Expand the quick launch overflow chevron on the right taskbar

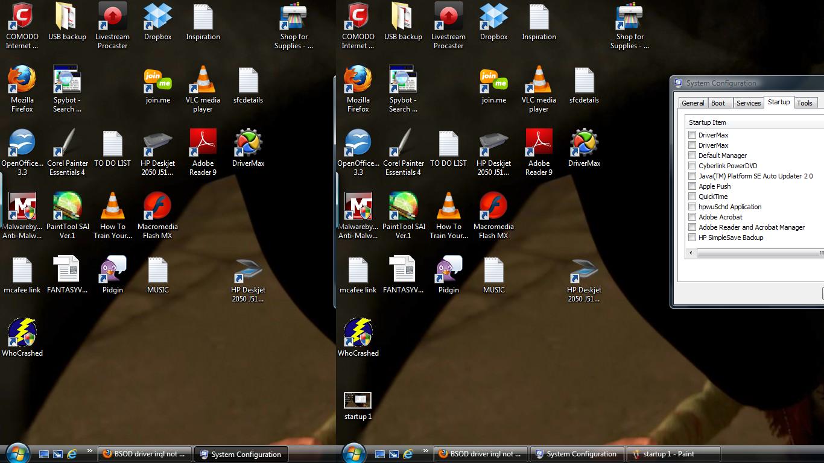426,451
